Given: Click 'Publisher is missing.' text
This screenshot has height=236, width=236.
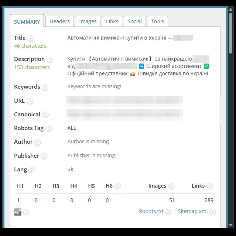Looking at the screenshot, I should coord(92,155).
